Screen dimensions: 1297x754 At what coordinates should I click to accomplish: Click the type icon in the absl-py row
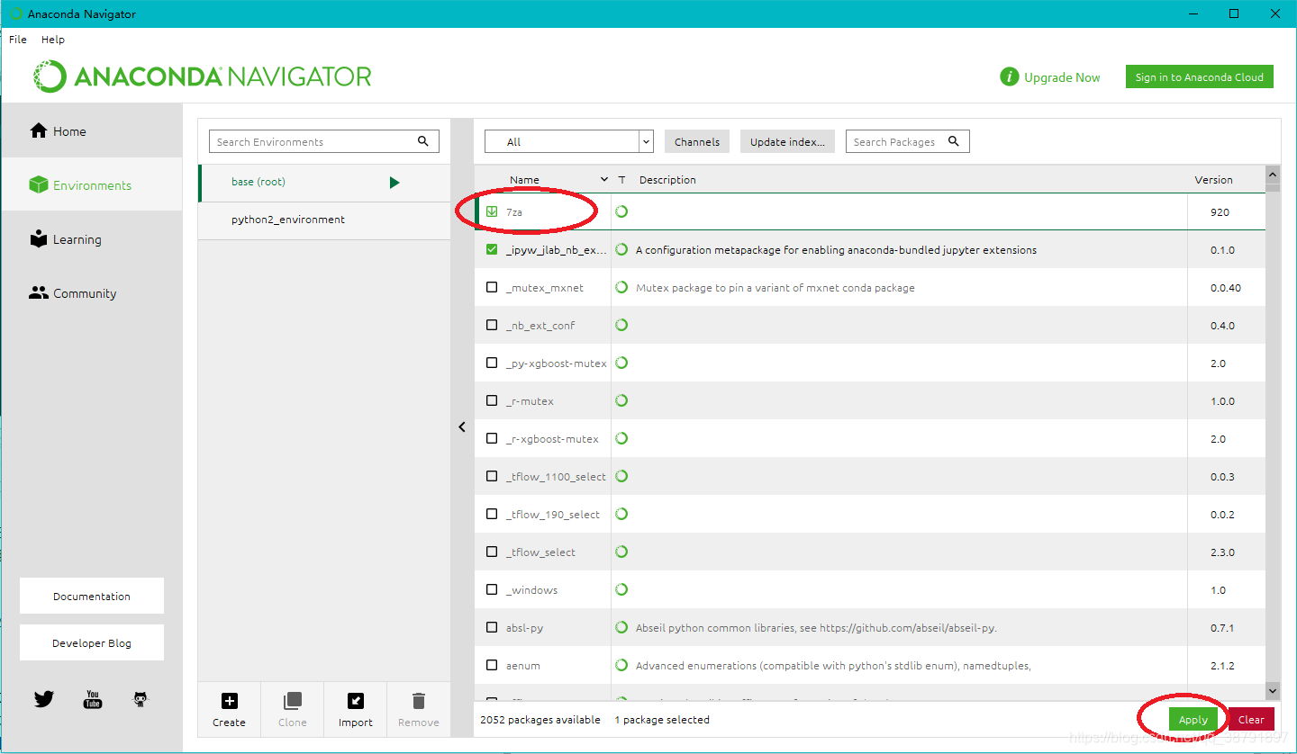[x=621, y=628]
